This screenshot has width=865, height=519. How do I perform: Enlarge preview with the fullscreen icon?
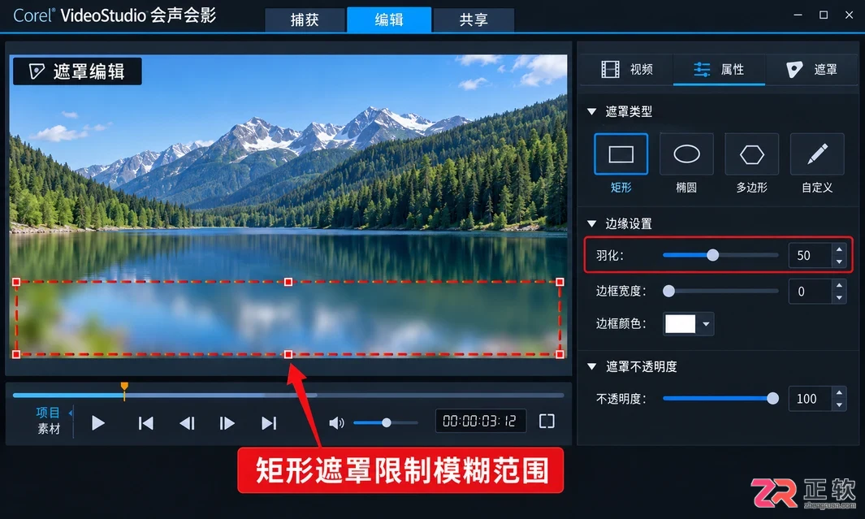coord(547,422)
